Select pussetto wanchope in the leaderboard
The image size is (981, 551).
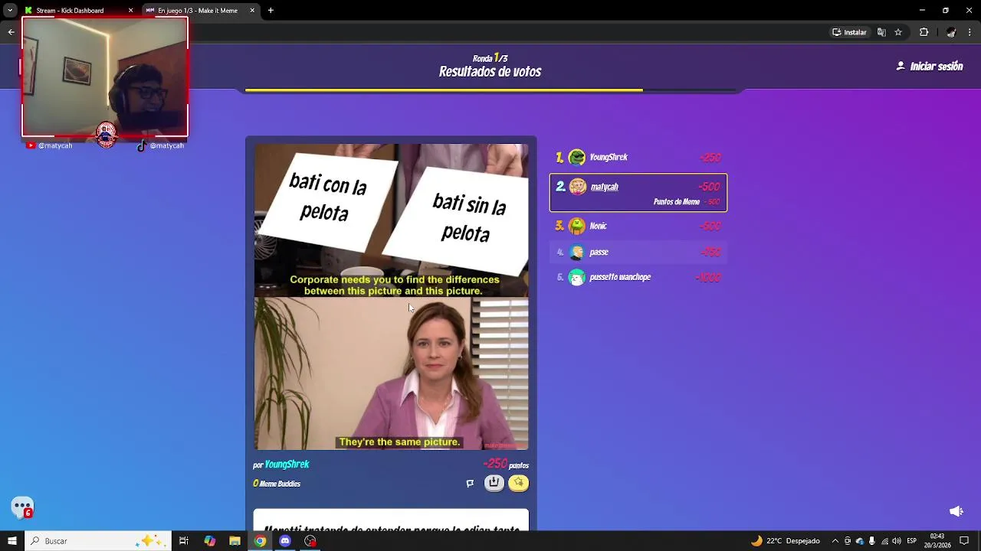pyautogui.click(x=638, y=277)
